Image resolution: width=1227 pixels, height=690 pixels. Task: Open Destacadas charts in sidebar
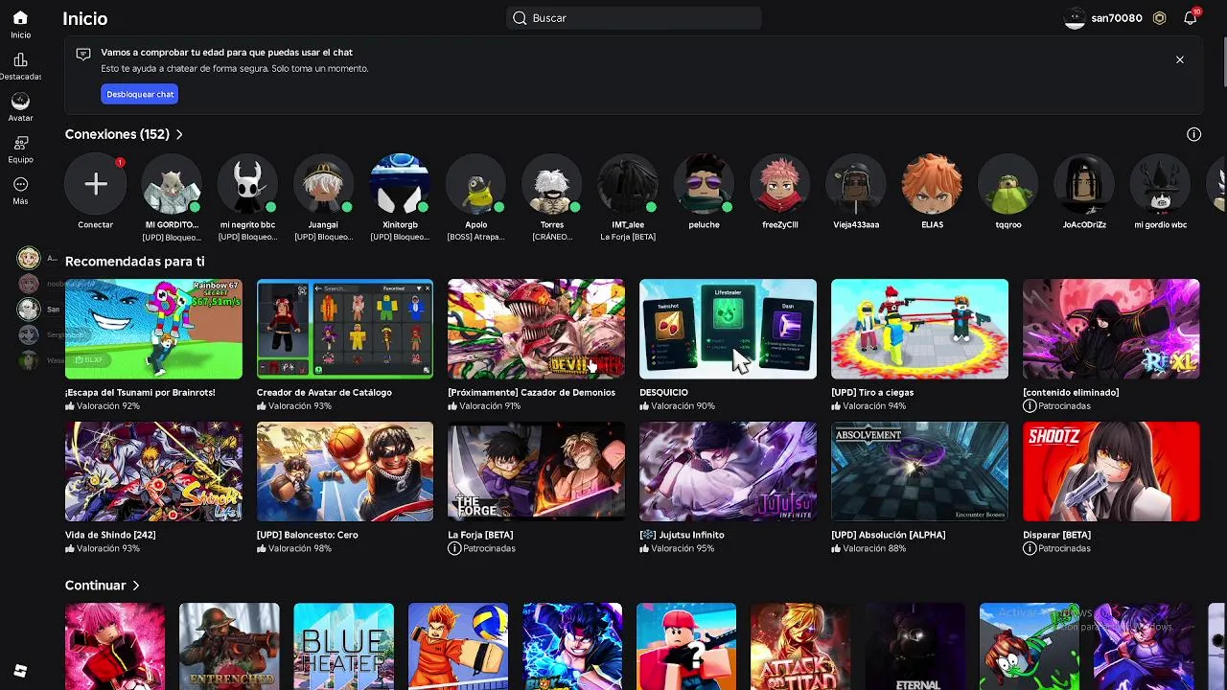(20, 59)
